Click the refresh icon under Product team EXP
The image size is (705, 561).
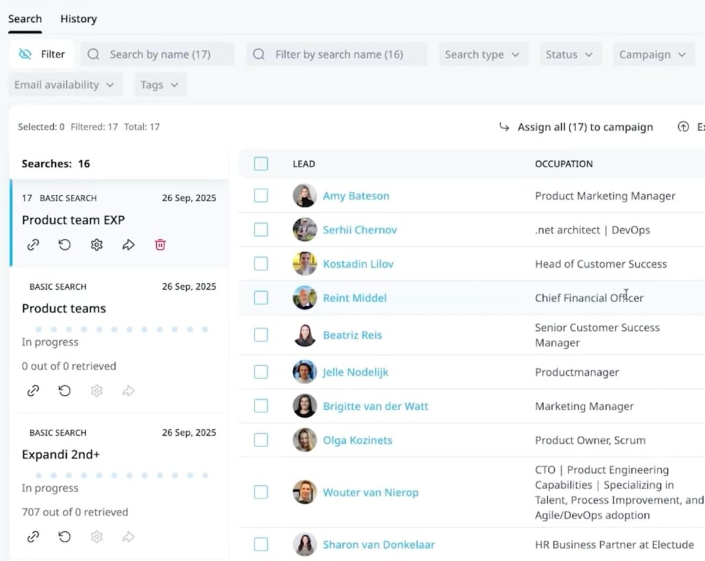point(65,245)
